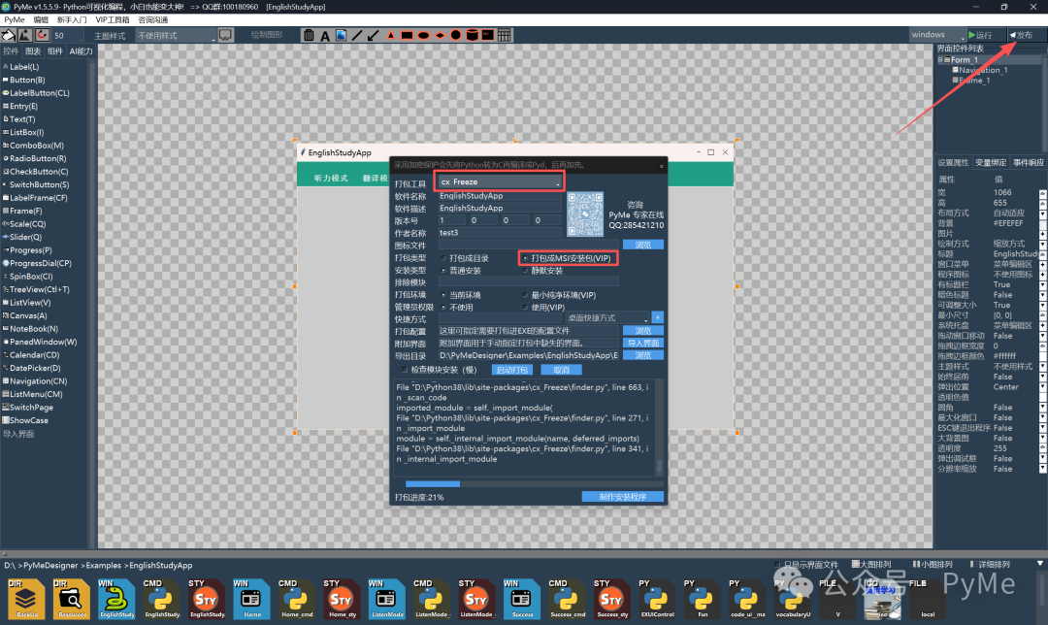Select the table grid drawing tool
1048x625 pixels.
(505, 36)
